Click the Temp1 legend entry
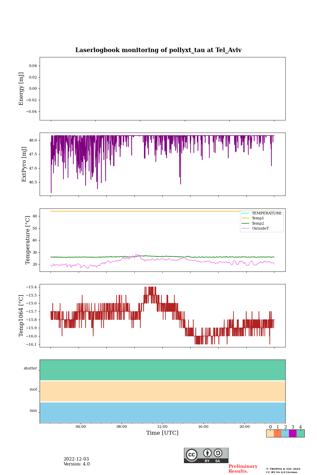Image resolution: width=317 pixels, height=475 pixels. [x=253, y=218]
